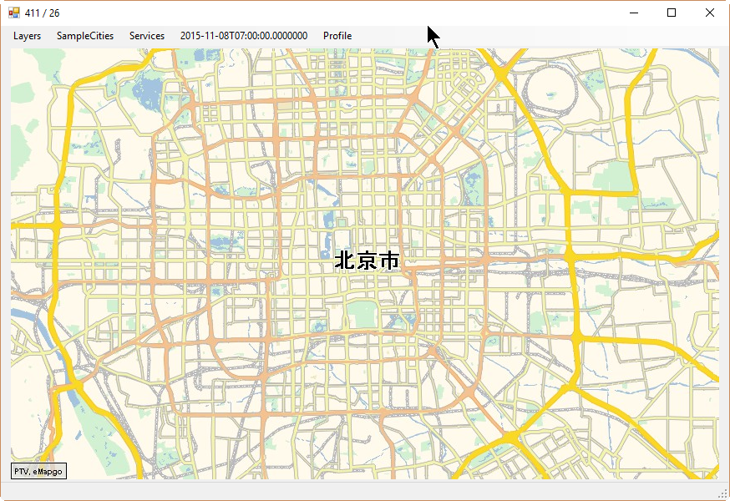The width and height of the screenshot is (730, 501).
Task: Open the Layers menu
Action: pyautogui.click(x=27, y=36)
